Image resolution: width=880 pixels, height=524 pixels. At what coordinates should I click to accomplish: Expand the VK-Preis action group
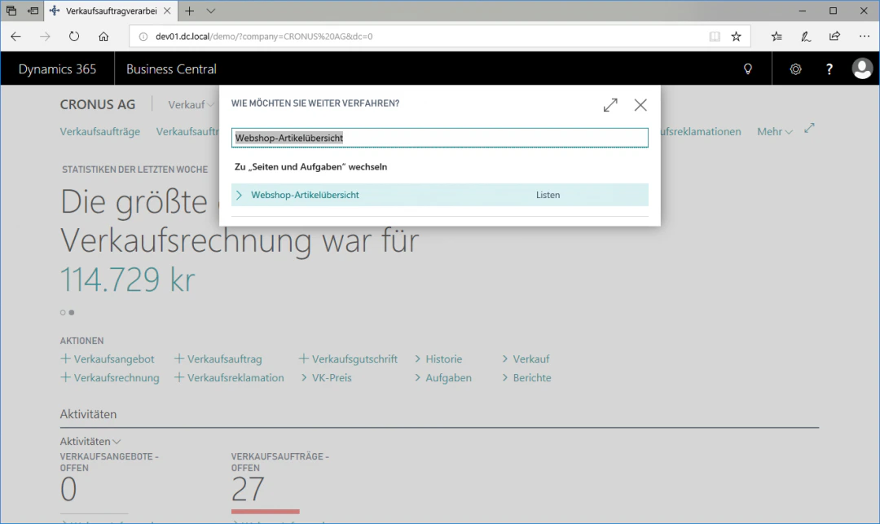pyautogui.click(x=326, y=377)
